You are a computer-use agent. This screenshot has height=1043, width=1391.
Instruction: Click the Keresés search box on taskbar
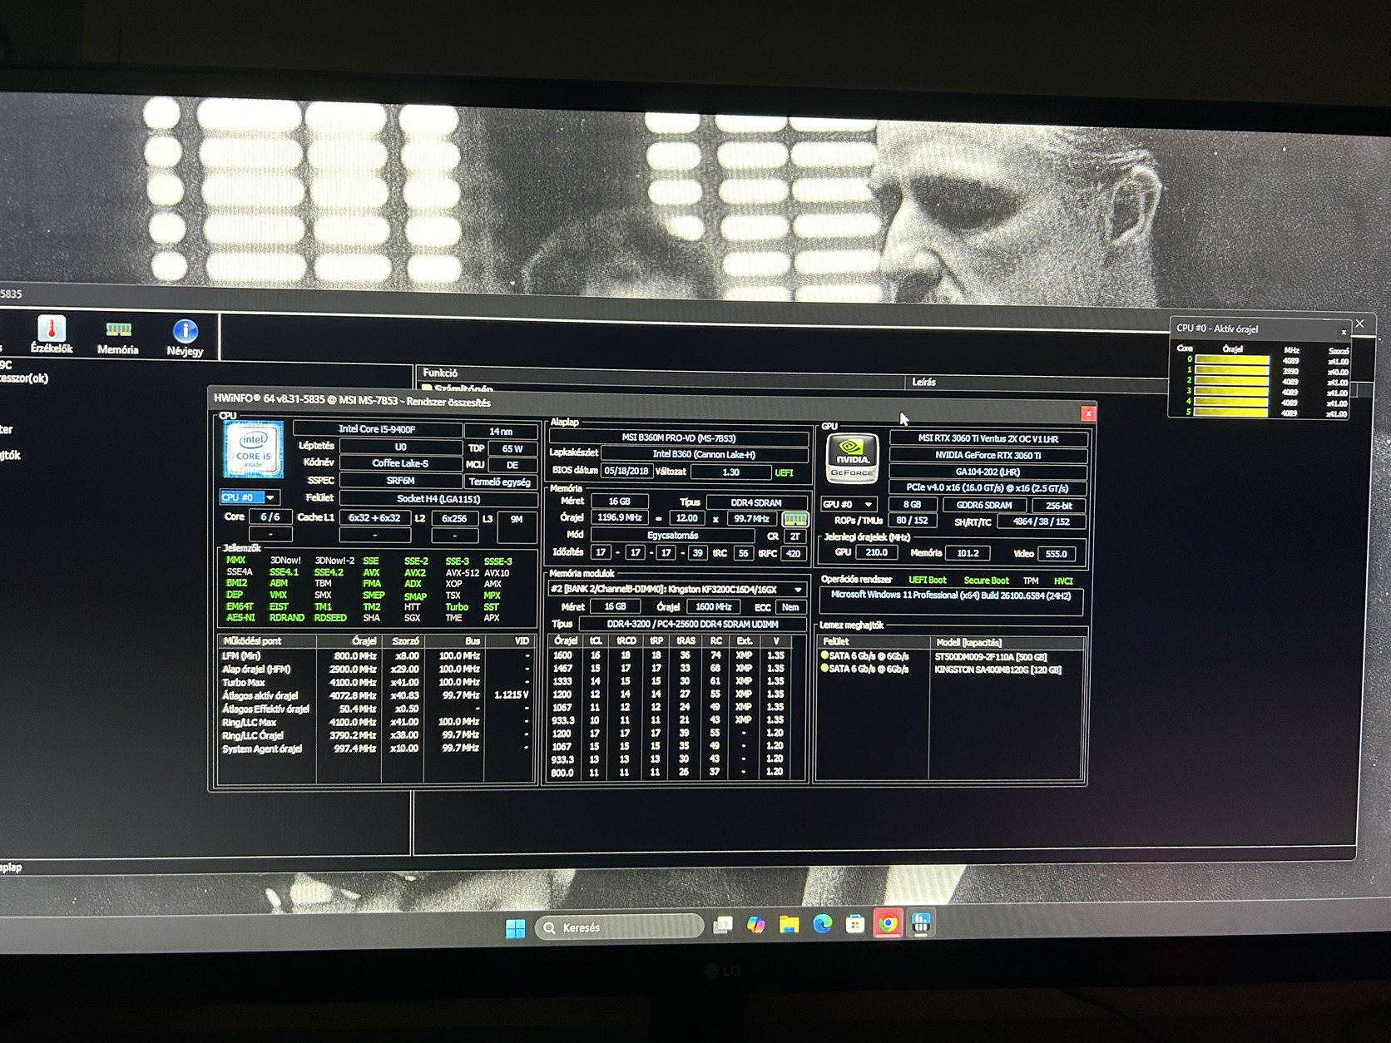pos(620,927)
